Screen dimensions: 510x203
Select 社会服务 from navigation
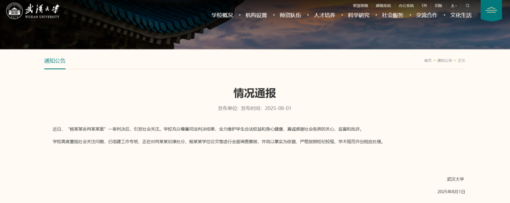coord(392,15)
